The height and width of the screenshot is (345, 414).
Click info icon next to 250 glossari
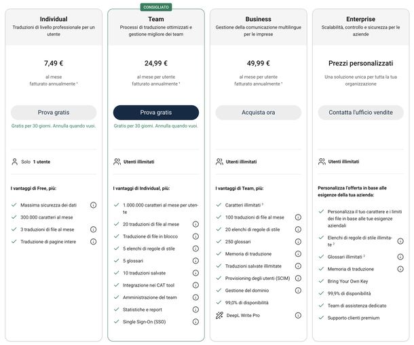tap(298, 242)
